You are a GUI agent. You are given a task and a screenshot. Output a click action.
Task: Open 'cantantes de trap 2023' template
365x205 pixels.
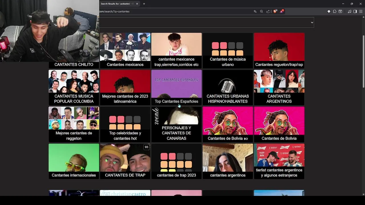point(177,161)
